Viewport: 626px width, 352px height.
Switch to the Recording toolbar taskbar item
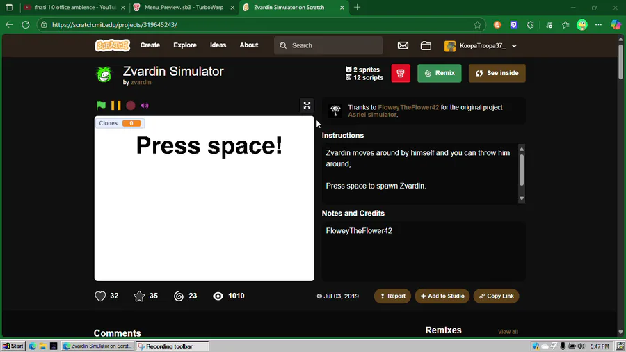[x=172, y=346]
